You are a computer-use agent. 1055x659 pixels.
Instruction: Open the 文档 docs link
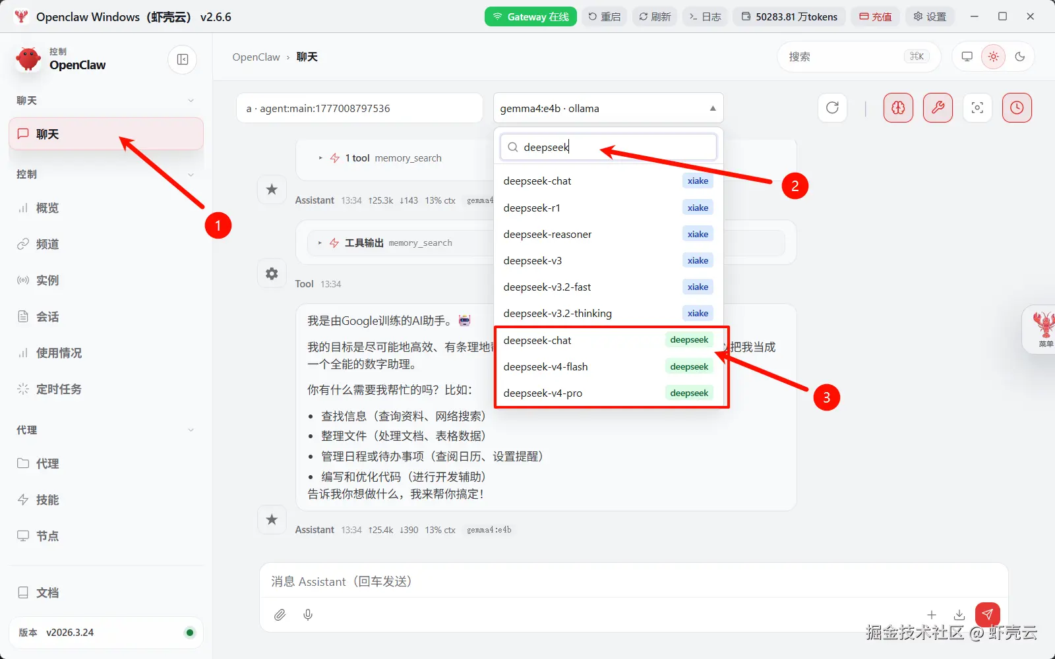pos(106,592)
